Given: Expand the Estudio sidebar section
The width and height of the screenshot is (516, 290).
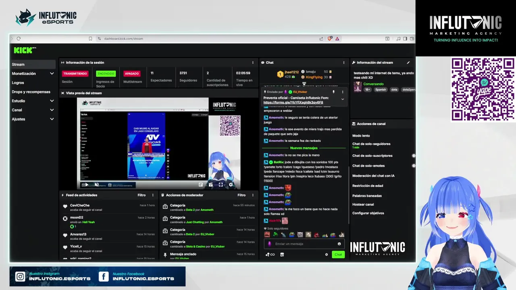Looking at the screenshot, I should click(x=52, y=101).
